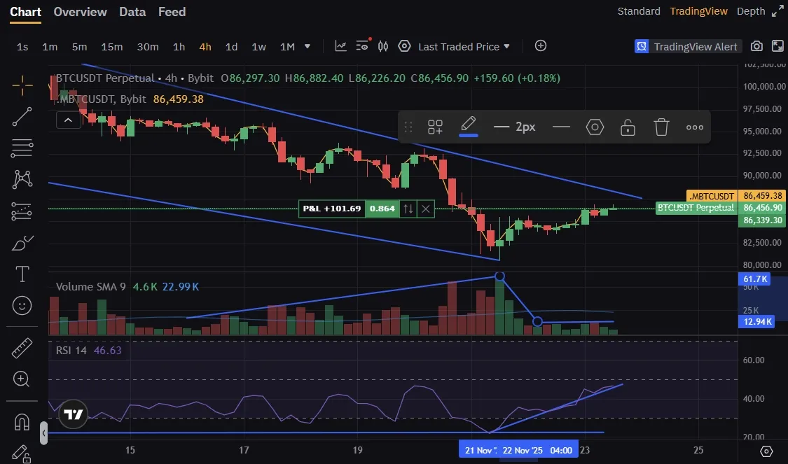Open the emoji icons tool

(22, 305)
